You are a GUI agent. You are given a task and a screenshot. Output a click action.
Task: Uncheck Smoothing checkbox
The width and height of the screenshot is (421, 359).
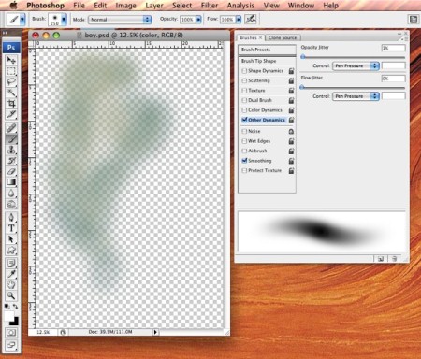click(x=244, y=161)
